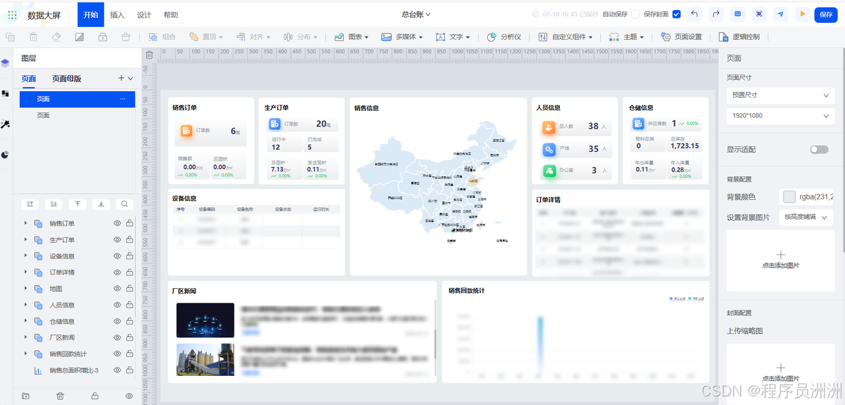Click the layer search magnifier icon
The width and height of the screenshot is (845, 405).
tap(124, 204)
